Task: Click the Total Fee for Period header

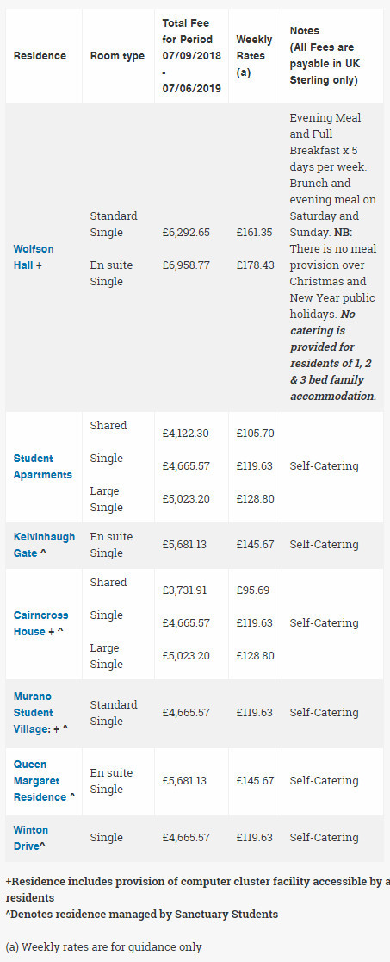Action: click(x=188, y=56)
